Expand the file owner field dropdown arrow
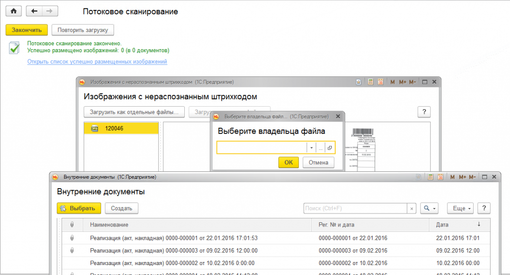Viewport: 510px width, 275px height. point(311,148)
